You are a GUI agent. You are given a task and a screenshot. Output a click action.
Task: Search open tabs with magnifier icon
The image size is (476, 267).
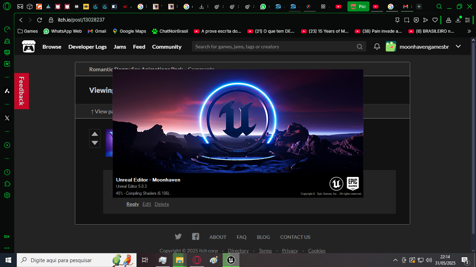click(x=439, y=6)
